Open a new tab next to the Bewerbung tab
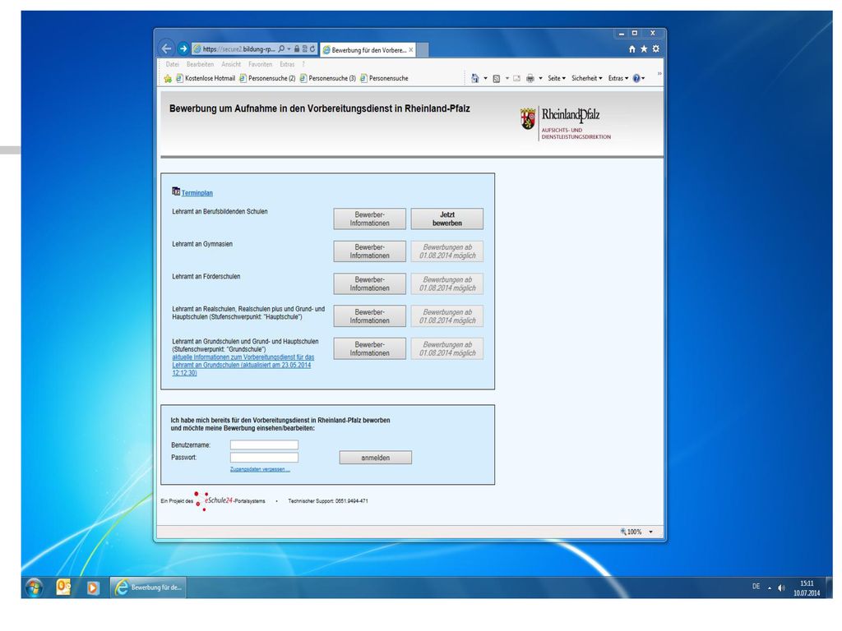This screenshot has height=631, width=842. point(423,50)
